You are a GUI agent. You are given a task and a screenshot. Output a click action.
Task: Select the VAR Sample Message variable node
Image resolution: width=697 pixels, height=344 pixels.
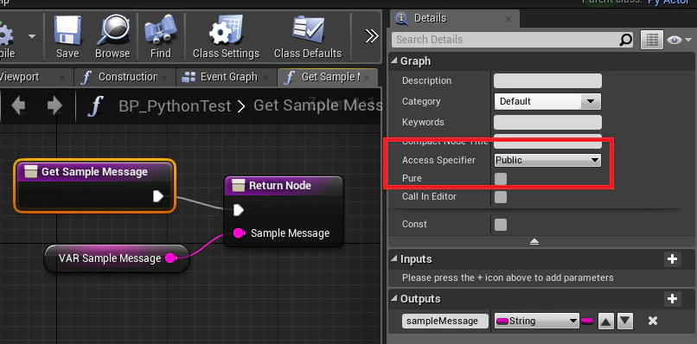point(117,258)
